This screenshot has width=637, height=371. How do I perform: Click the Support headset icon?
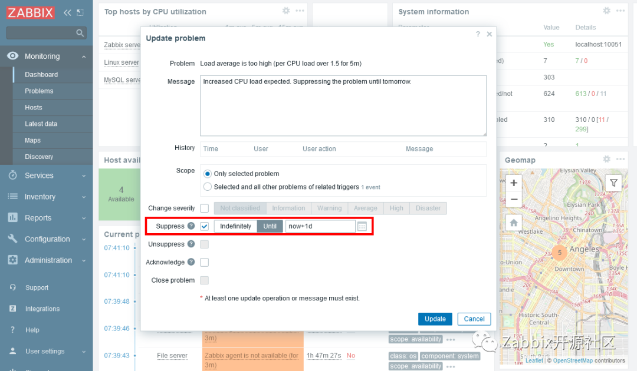pos(13,287)
